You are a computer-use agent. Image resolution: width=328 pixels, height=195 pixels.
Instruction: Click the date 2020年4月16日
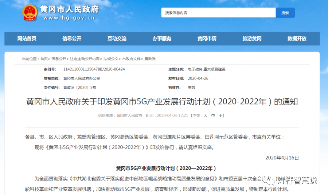pos(282,158)
